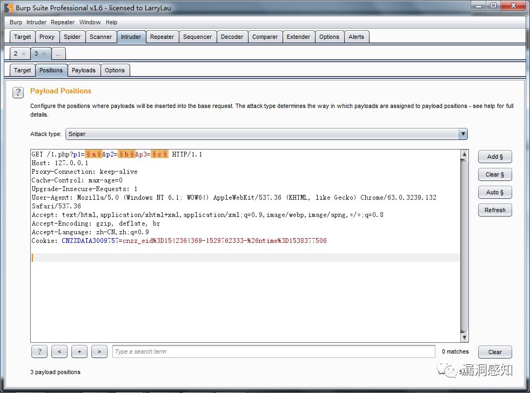Screen dimensions: 530x393
Task: Switch to the Alerts tab
Action: [x=356, y=37]
